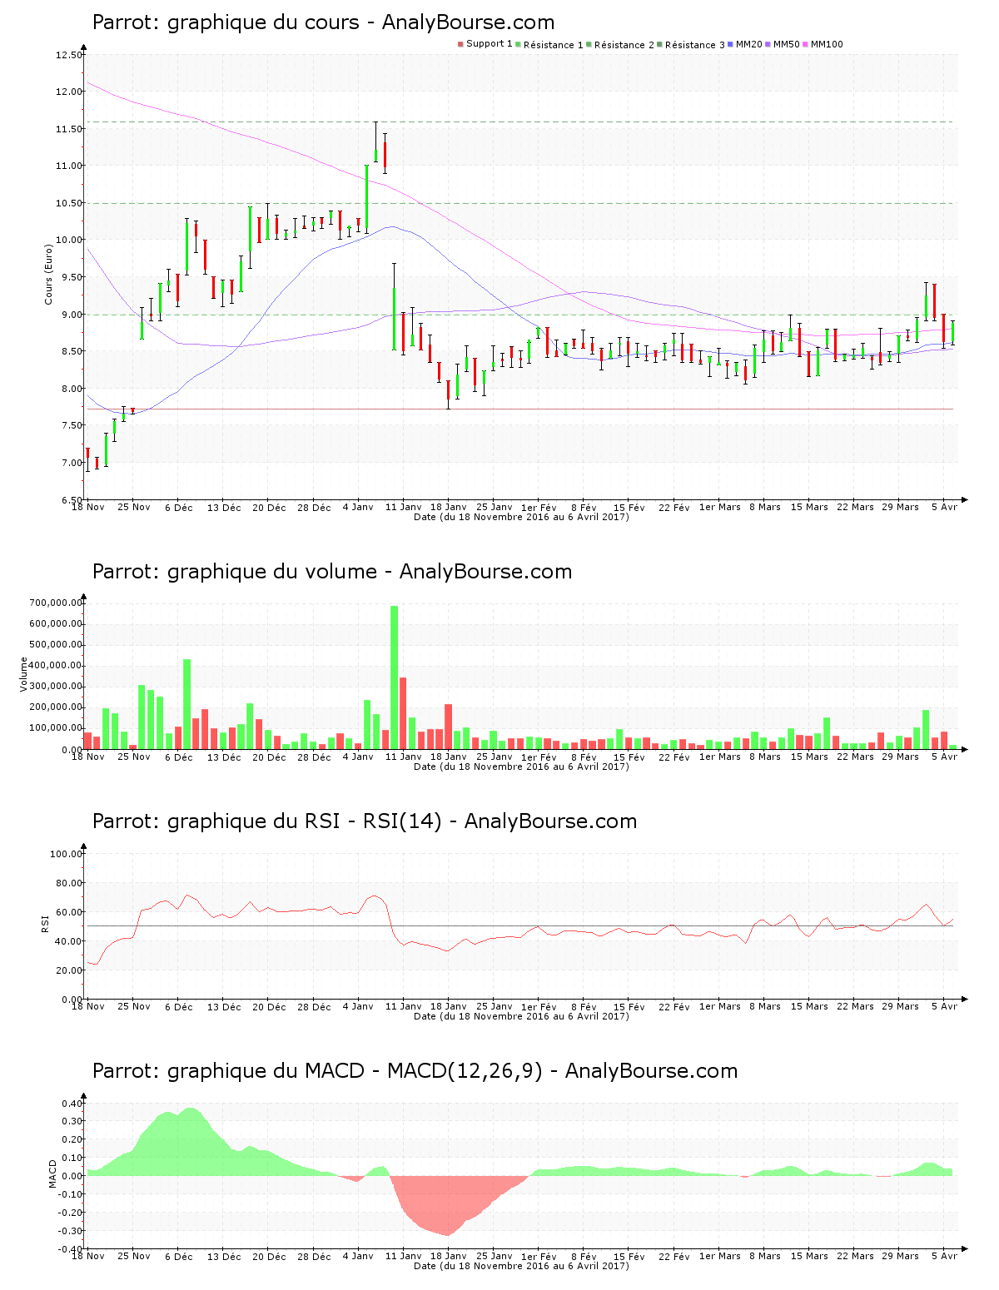999x1290 pixels.
Task: Click the 0.40 value on MACD axis
Action: (72, 1104)
